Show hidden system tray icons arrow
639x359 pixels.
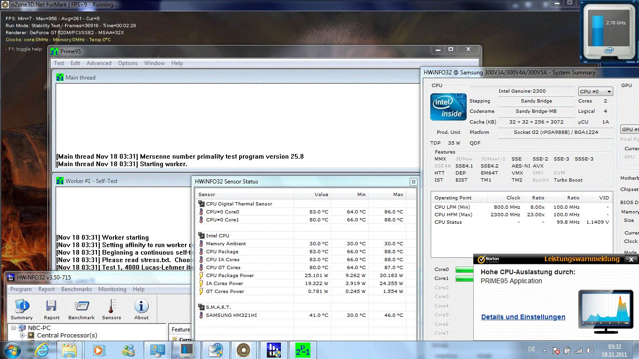544,350
